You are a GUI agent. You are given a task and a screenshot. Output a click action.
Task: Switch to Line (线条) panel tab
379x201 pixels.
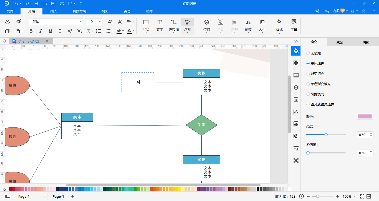[x=340, y=42]
